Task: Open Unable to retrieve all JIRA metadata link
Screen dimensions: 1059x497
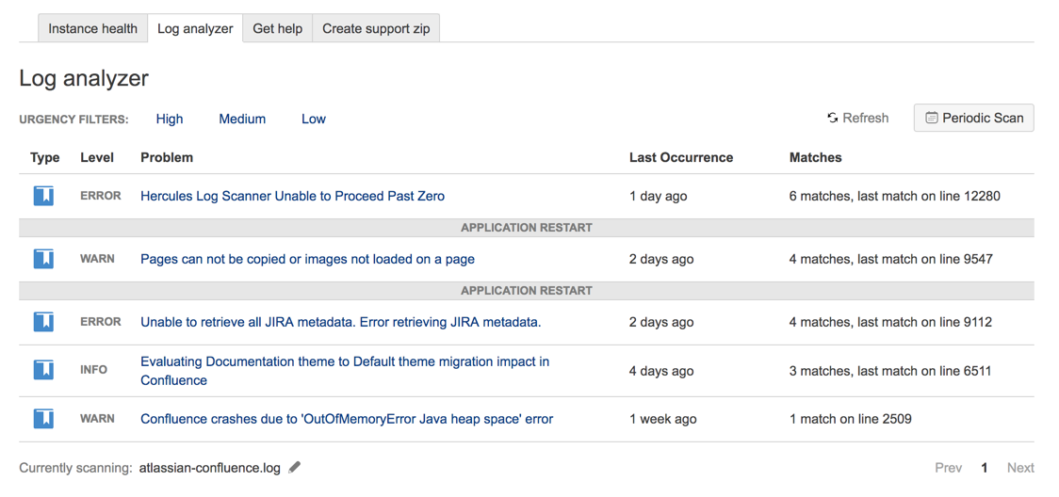Action: (340, 322)
